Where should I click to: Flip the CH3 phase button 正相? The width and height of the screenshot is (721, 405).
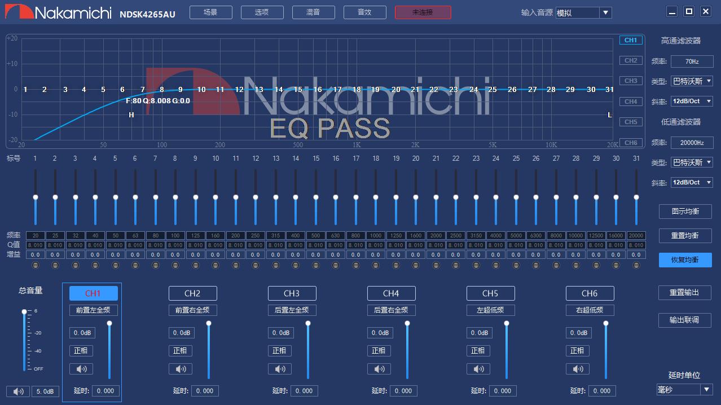tap(280, 351)
